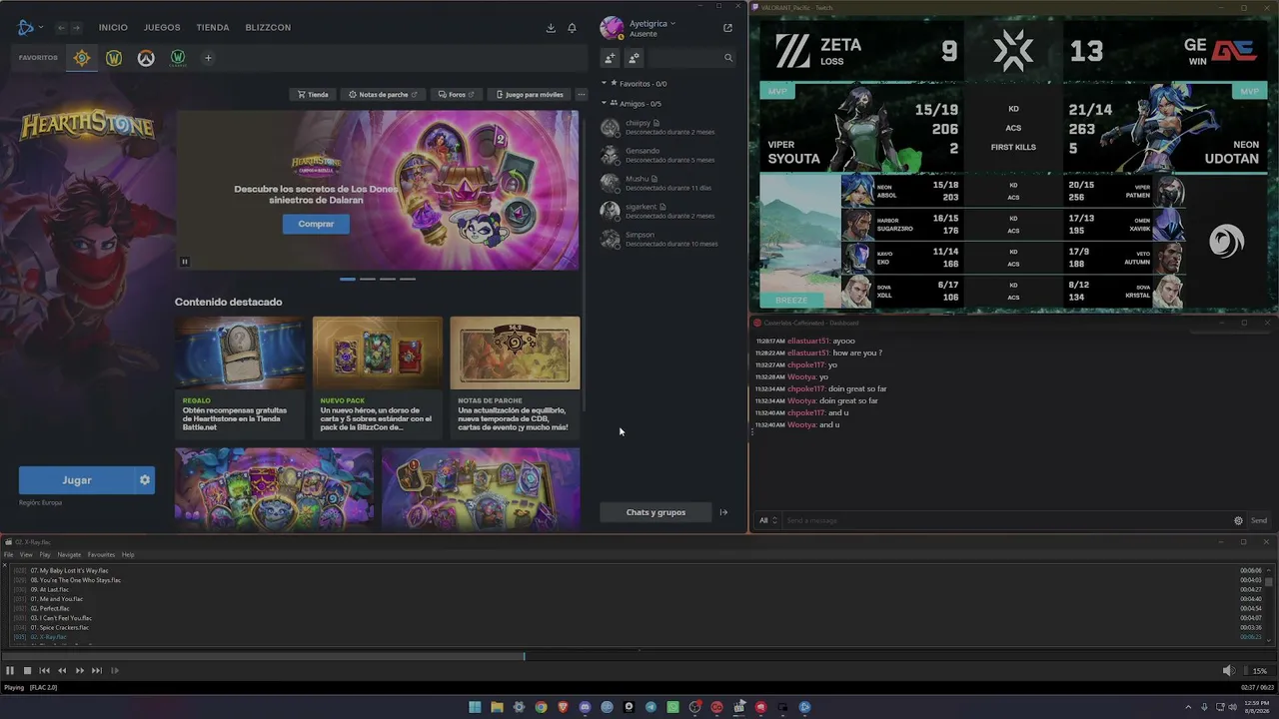Viewport: 1279px width, 719px height.
Task: Open the three-dot more options menu
Action: [x=582, y=95]
